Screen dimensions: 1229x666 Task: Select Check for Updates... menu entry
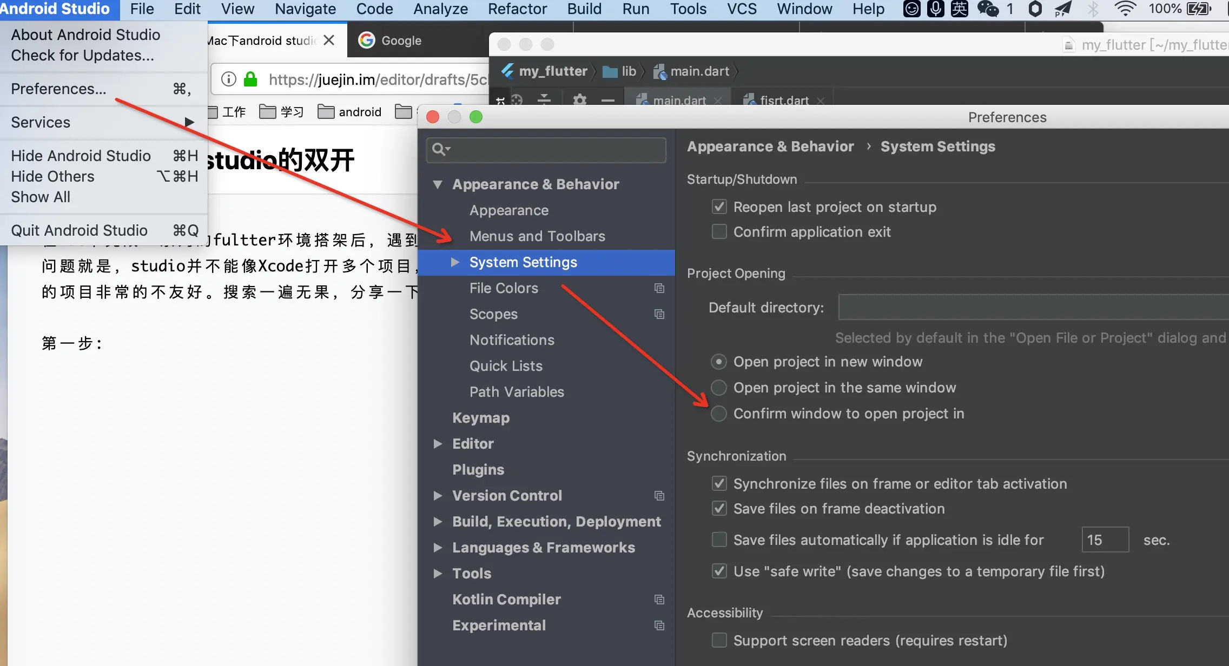82,55
